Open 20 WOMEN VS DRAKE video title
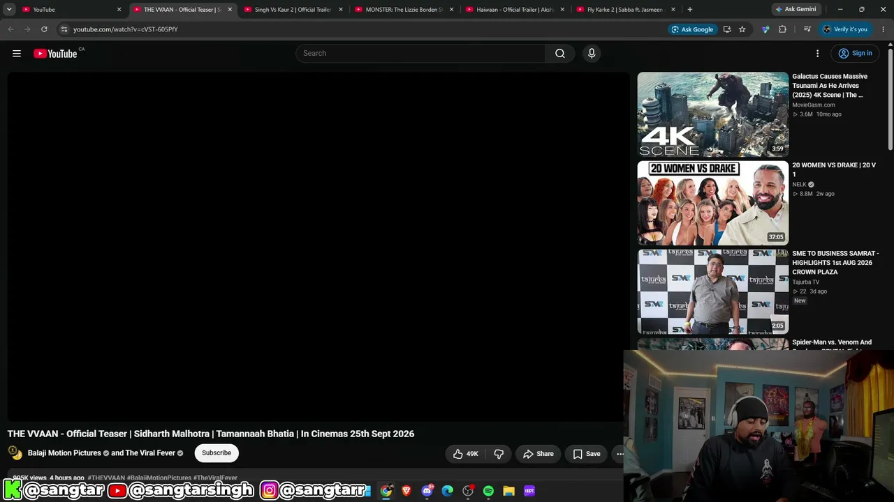 click(x=834, y=169)
